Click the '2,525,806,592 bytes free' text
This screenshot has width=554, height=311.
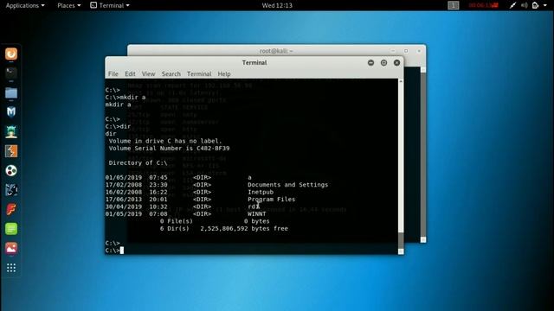coord(244,228)
